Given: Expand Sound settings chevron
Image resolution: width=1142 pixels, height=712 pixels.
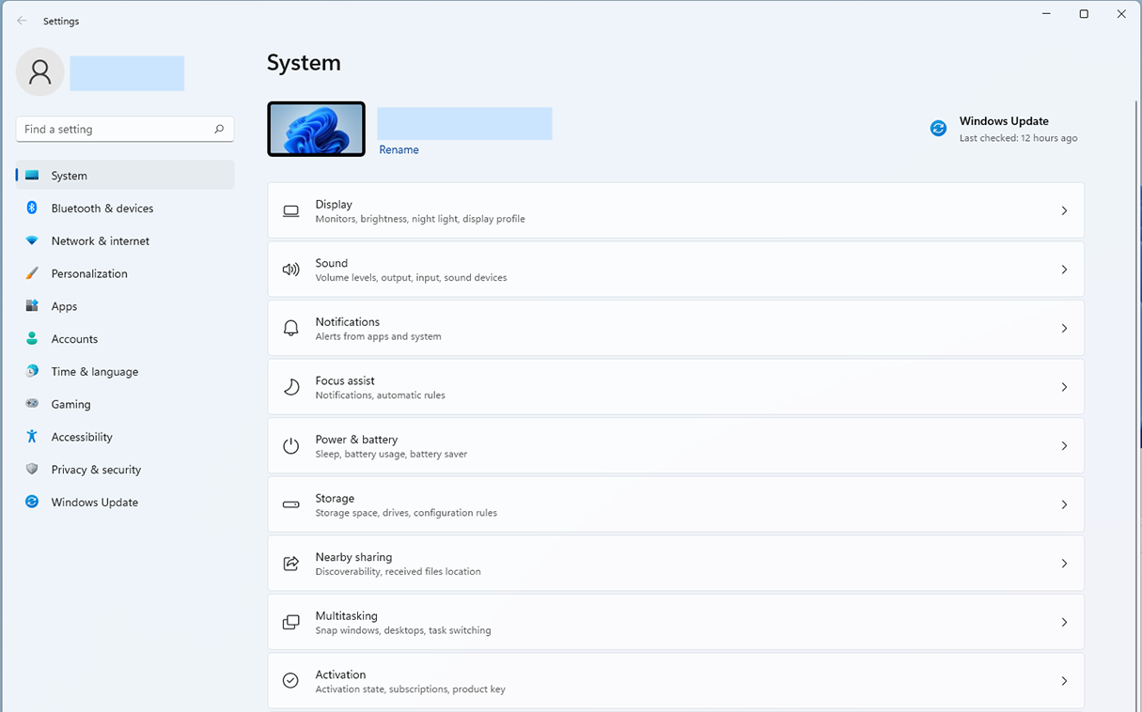Looking at the screenshot, I should [1064, 270].
